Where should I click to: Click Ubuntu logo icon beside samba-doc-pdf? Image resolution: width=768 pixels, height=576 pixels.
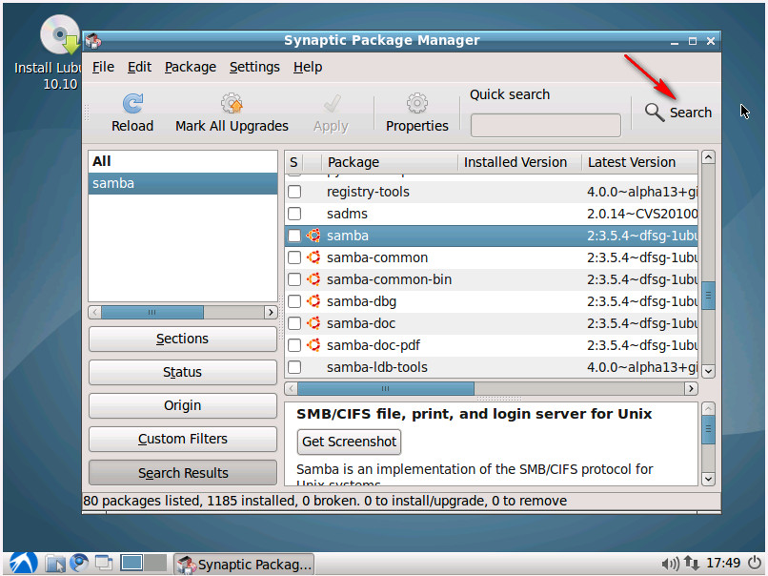click(313, 345)
